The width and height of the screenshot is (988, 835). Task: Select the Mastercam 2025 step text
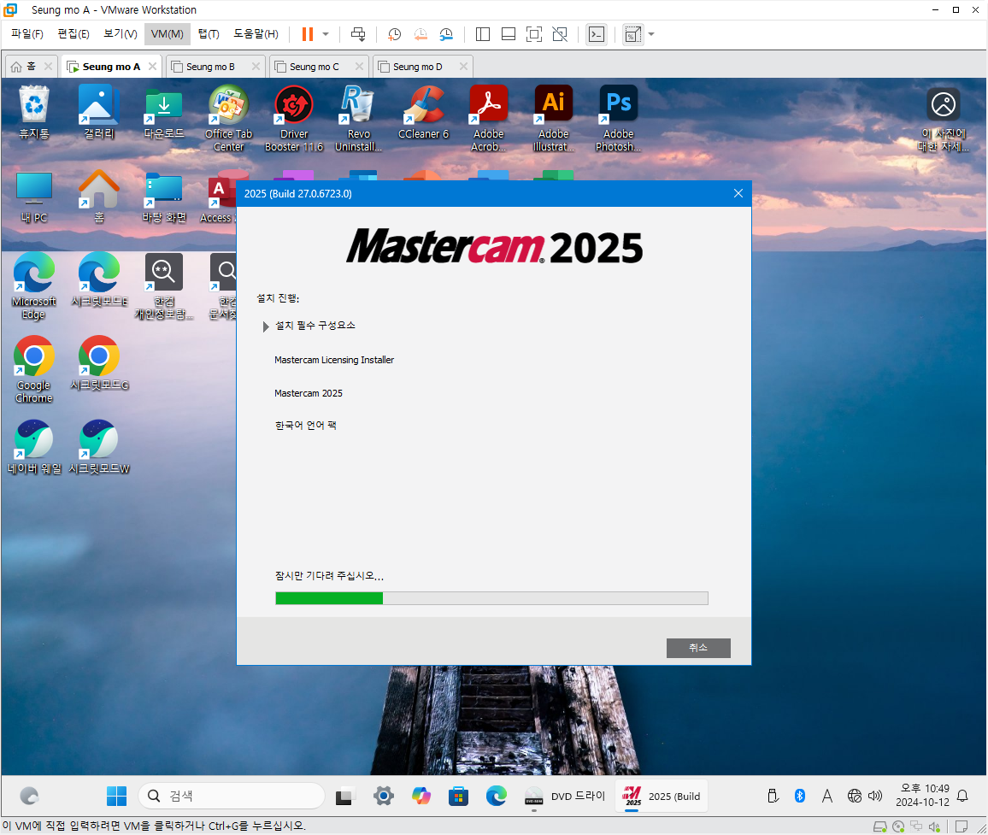click(x=309, y=393)
